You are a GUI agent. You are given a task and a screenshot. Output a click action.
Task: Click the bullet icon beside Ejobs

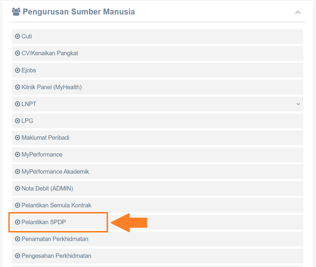pos(17,70)
